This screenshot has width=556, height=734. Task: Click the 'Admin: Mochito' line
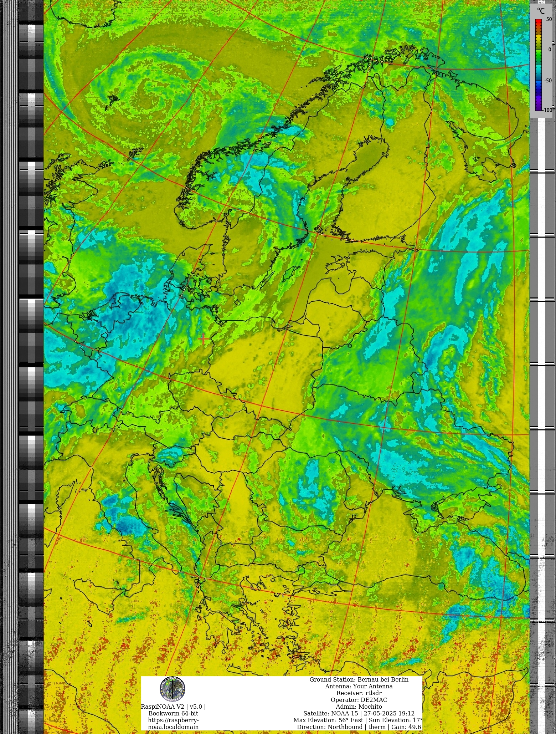(359, 707)
